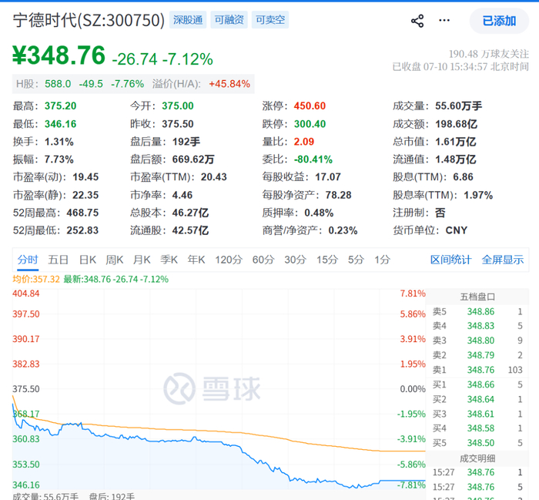Screen dimensions: 539x500
Task: Click the 买1 row at 348.66
Action: click(477, 384)
